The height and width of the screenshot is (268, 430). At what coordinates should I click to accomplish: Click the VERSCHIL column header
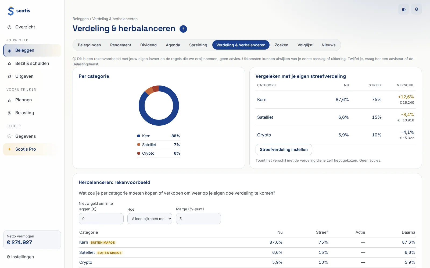(x=406, y=85)
